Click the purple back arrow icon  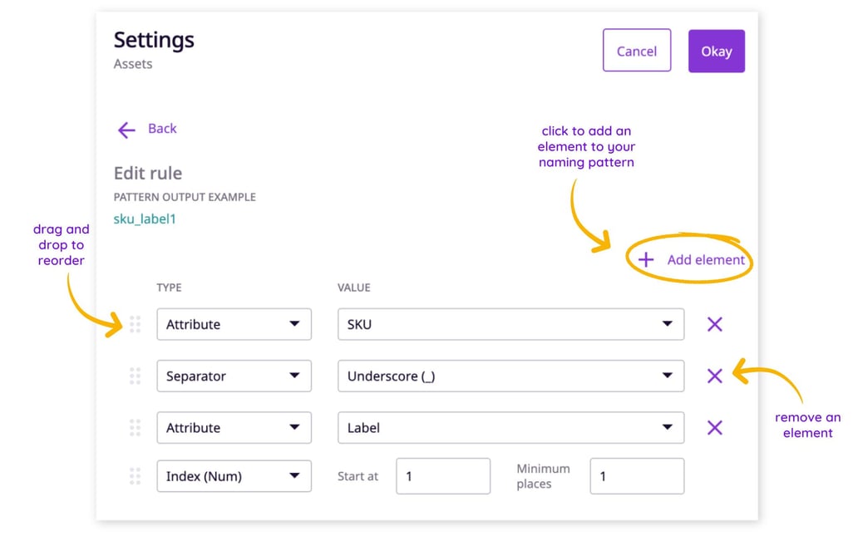click(x=126, y=130)
